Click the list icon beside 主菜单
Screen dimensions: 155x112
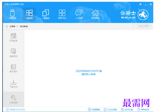point(6,26)
